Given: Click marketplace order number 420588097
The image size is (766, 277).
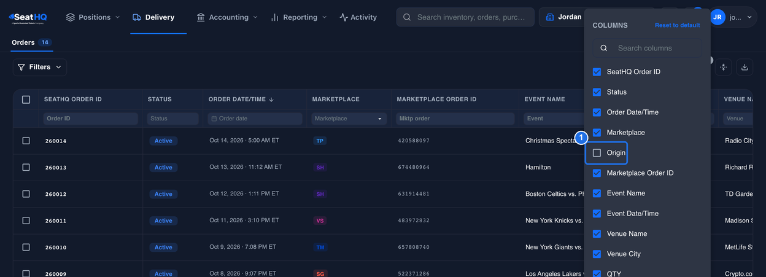Looking at the screenshot, I should 414,141.
